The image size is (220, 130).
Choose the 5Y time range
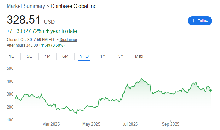121,56
